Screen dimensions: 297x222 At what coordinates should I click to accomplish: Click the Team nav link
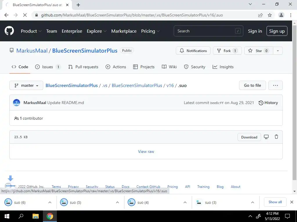(x=52, y=31)
